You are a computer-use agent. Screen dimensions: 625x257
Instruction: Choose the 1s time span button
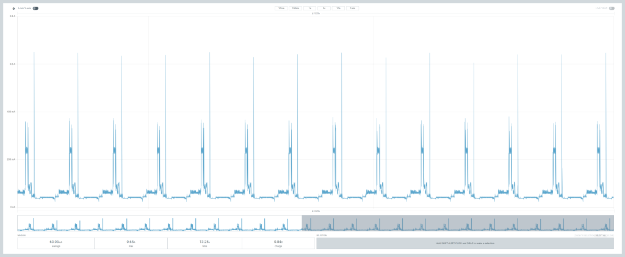[309, 9]
